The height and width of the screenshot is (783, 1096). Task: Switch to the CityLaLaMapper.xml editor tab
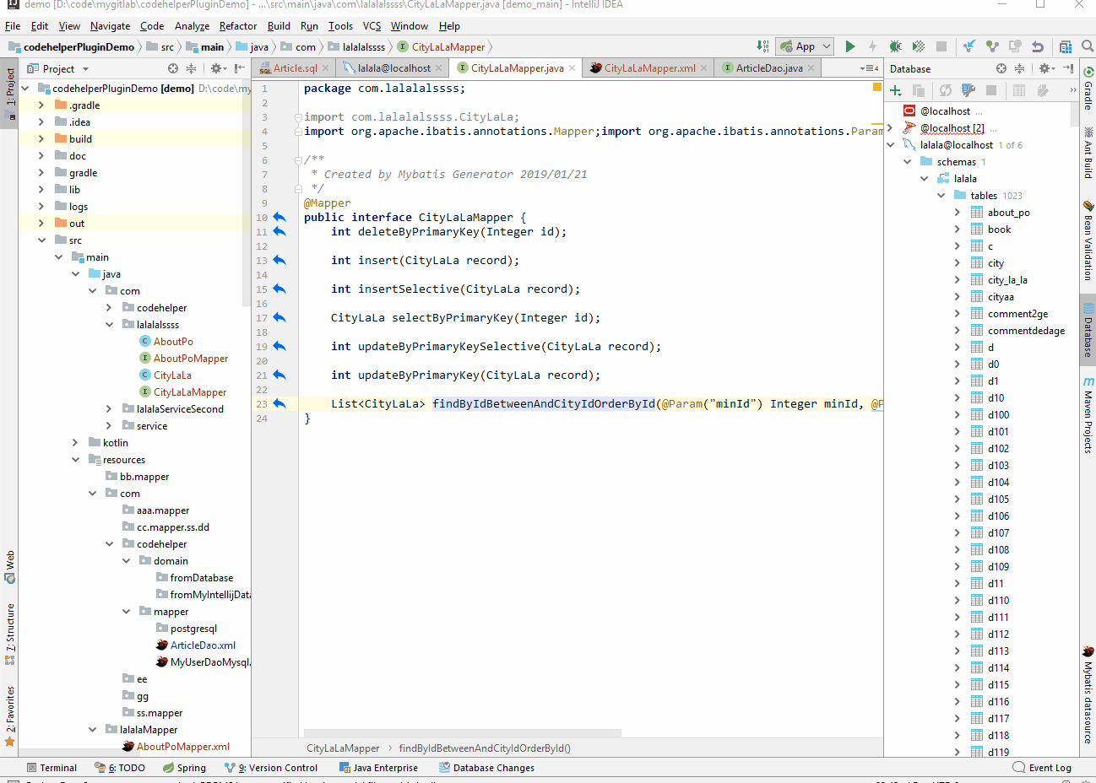pyautogui.click(x=648, y=68)
